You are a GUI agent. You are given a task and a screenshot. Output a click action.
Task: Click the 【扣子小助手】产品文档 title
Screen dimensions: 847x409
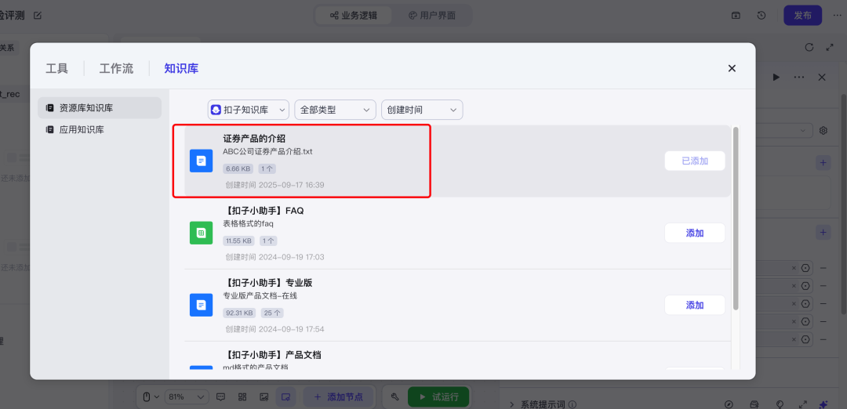click(x=271, y=354)
